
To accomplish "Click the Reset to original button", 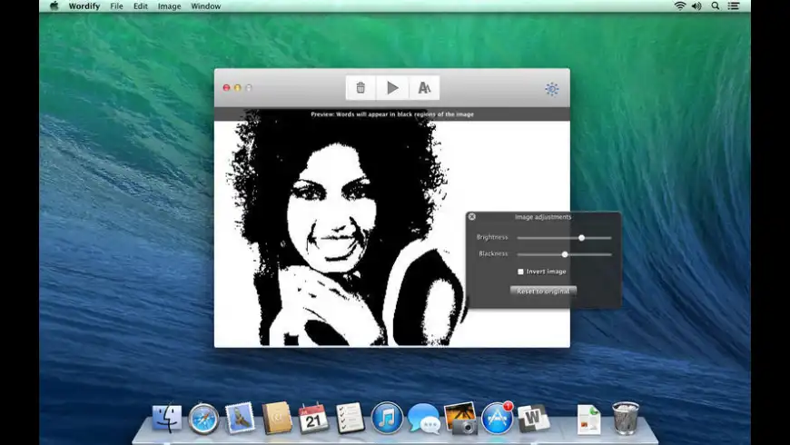I will (543, 292).
